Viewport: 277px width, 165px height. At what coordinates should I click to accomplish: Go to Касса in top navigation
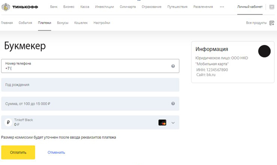(85, 7)
